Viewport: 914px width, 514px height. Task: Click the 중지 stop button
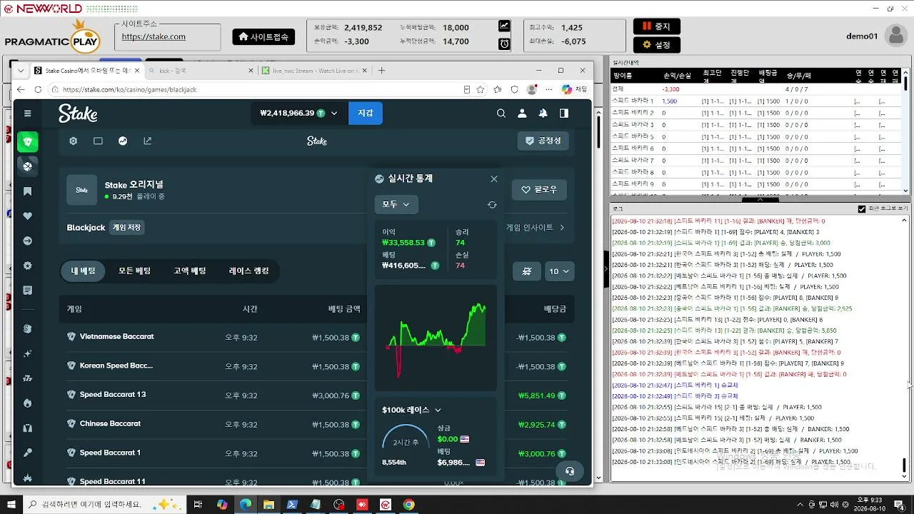(x=657, y=26)
